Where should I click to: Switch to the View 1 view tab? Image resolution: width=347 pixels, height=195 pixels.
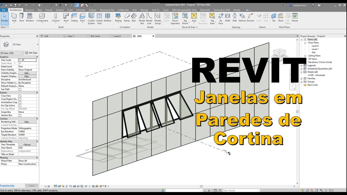click(71, 36)
